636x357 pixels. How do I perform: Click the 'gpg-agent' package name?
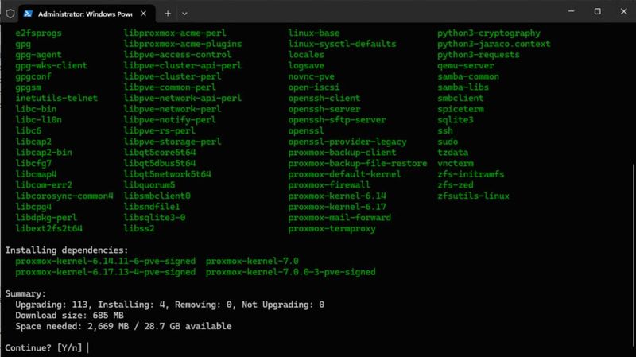click(38, 55)
